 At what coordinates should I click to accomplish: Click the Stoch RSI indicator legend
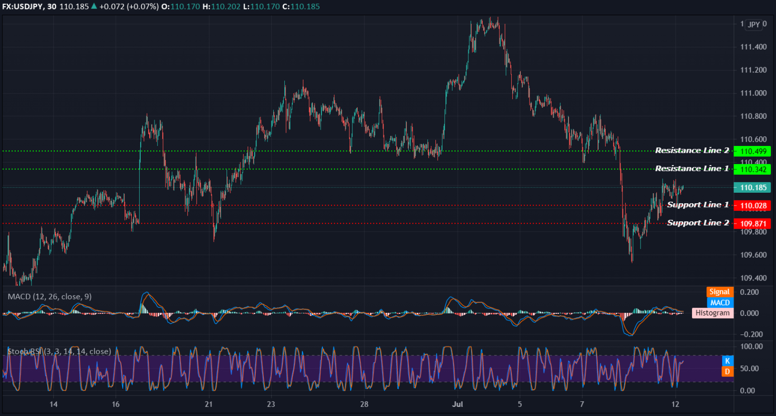(x=59, y=352)
